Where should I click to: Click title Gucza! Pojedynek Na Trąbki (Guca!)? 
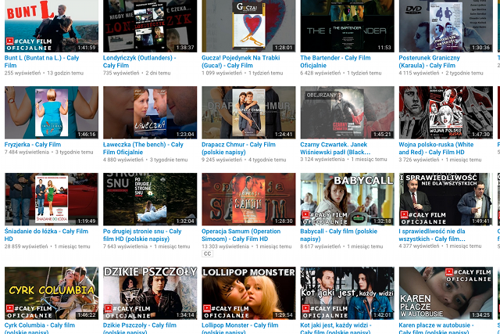pyautogui.click(x=241, y=62)
